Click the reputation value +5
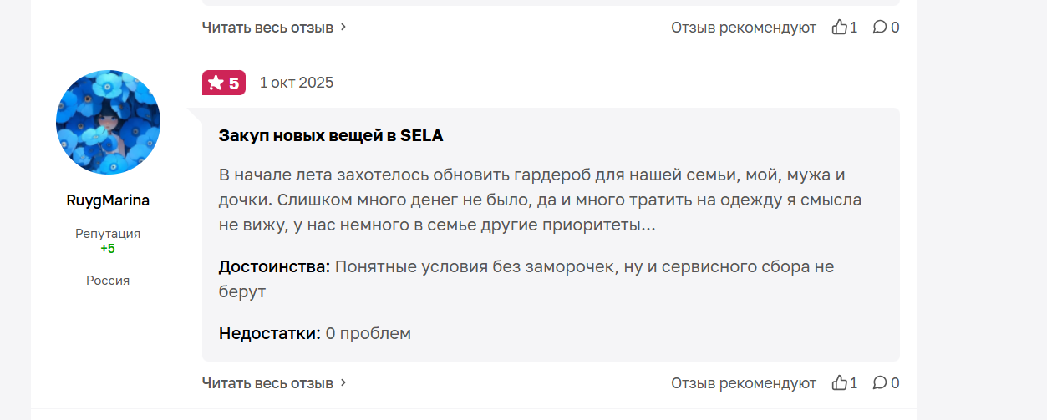 click(108, 249)
